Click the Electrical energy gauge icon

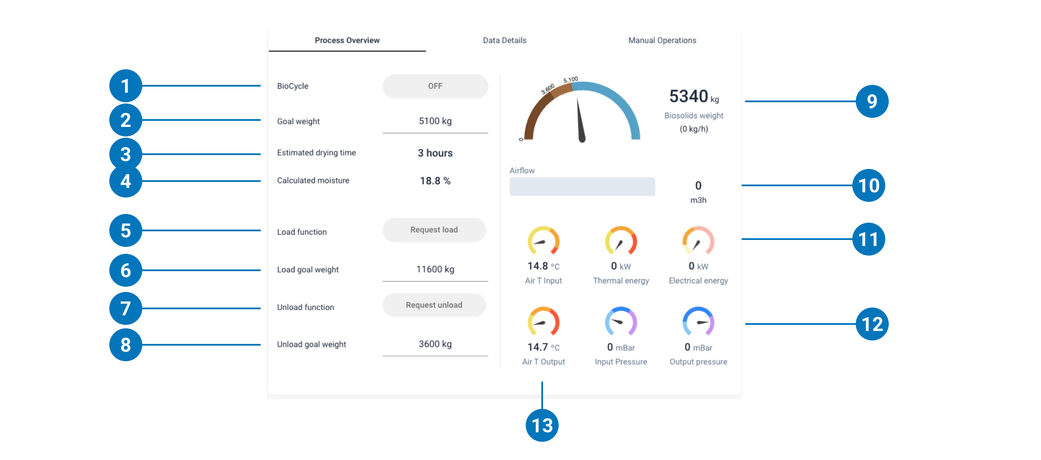(698, 240)
